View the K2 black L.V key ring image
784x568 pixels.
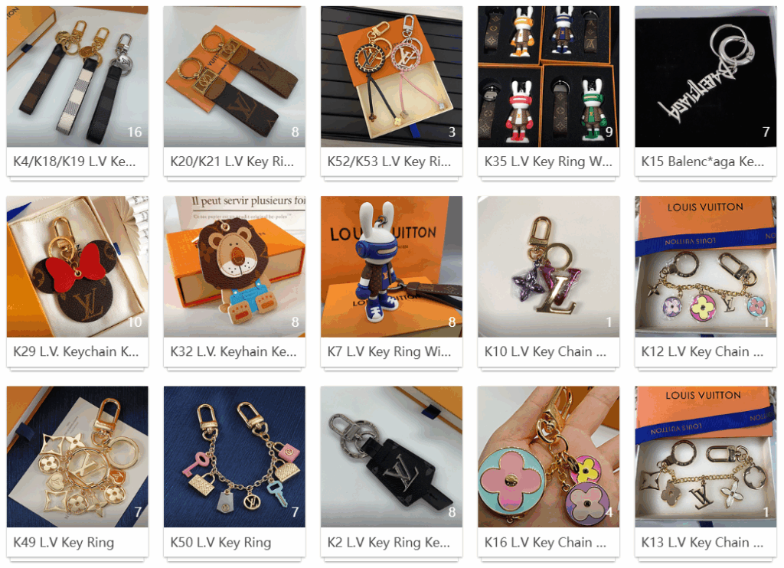click(x=391, y=456)
